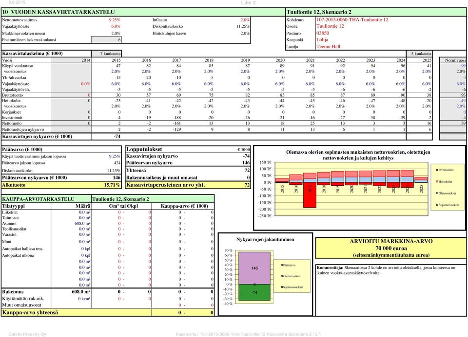Image resolution: width=468 pixels, height=337 pixels.
Task: Select the 'Liite 2' page header
Action: [x=248, y=3]
